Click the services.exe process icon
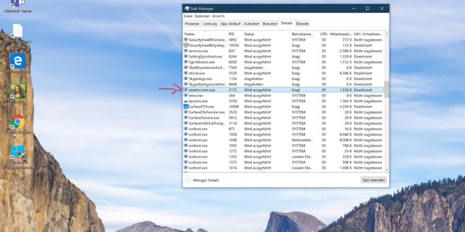465x232 pixels. [x=186, y=51]
